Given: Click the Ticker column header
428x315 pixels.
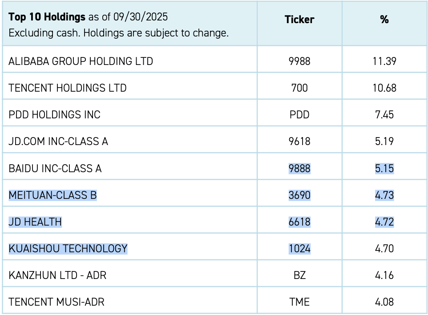Looking at the screenshot, I should 299,20.
